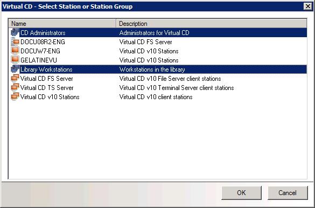The height and width of the screenshot is (208, 315).
Task: Click the CD Administrators group icon
Action: [15, 32]
